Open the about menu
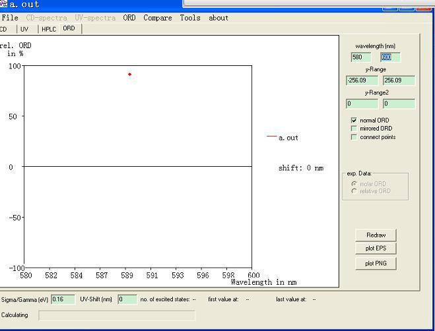The image size is (435, 331). (x=218, y=18)
